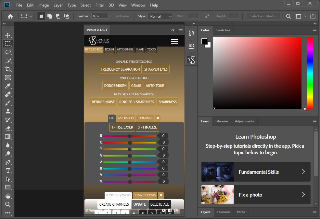This screenshot has height=219, width=320.
Task: Click the DODGE&BURN button
Action: pos(115,86)
